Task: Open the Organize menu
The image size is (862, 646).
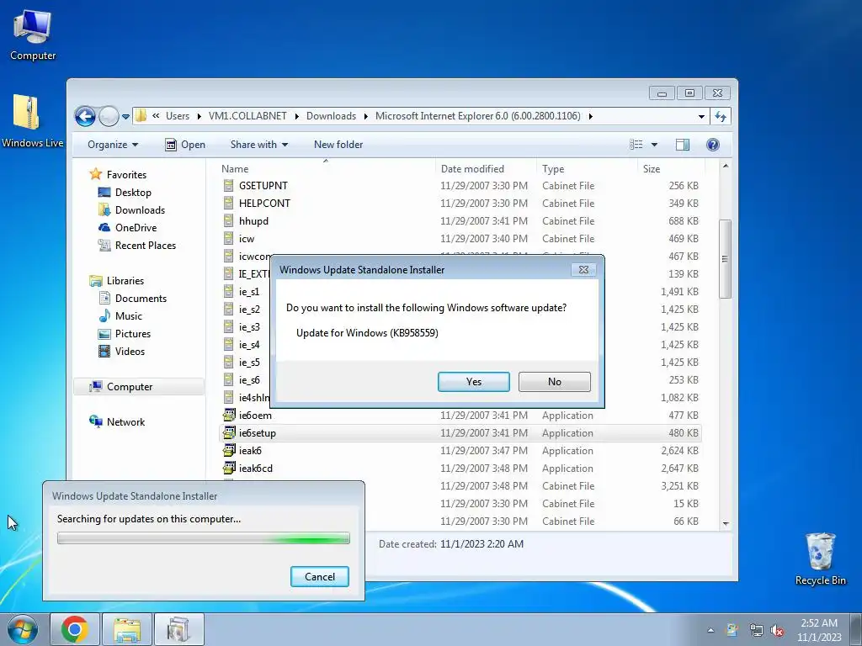Action: pyautogui.click(x=113, y=145)
